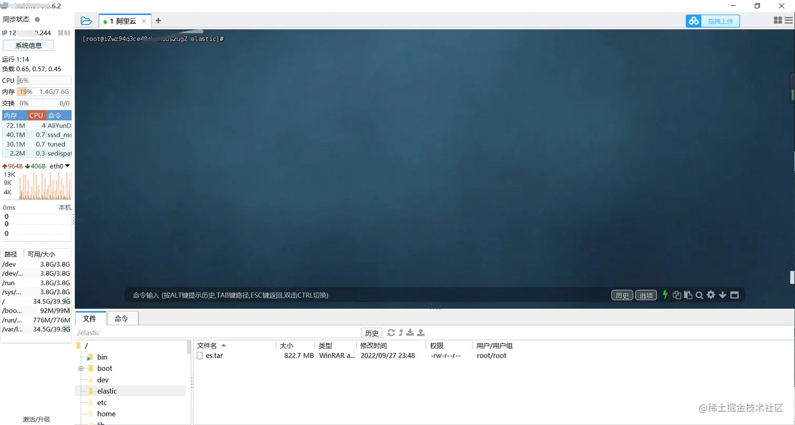The image size is (795, 425).
Task: Sort disk list by 路径 header
Action: [11, 254]
